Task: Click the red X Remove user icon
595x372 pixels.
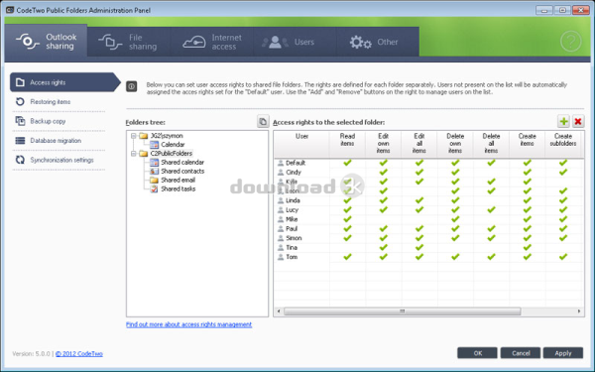Action: pyautogui.click(x=578, y=121)
